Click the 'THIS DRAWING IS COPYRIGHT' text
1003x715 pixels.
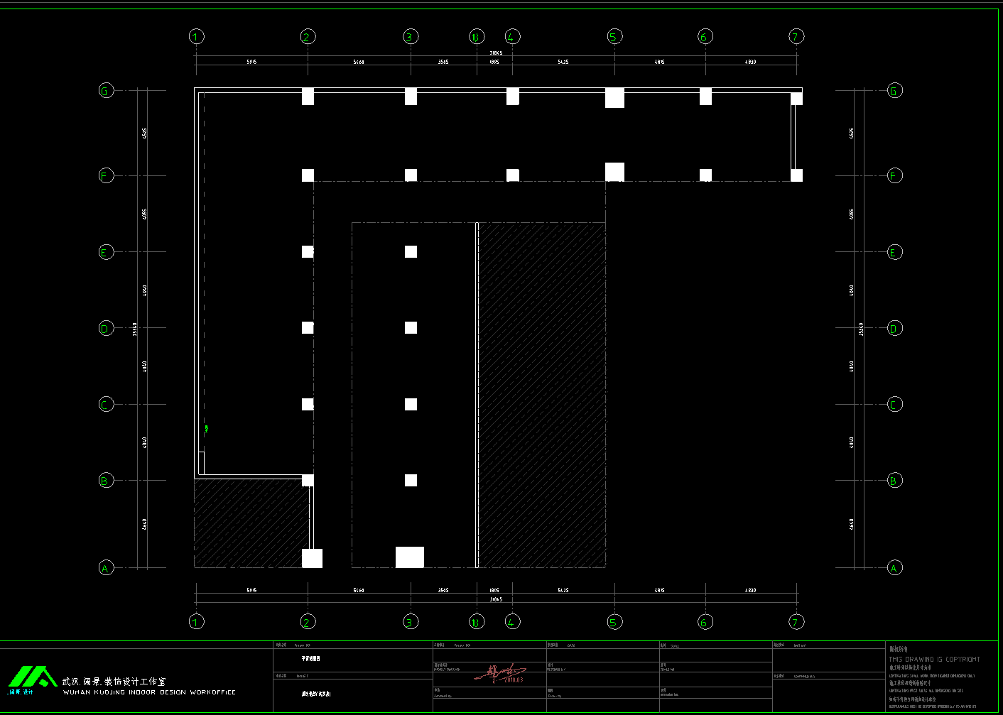click(934, 659)
